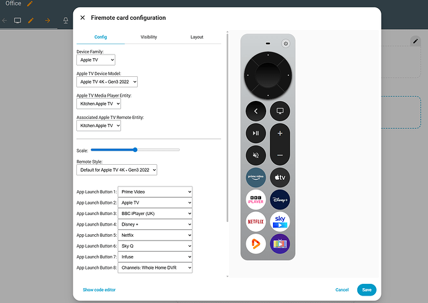
Task: Click the down dot on the remote's directional ring
Action: tap(268, 95)
